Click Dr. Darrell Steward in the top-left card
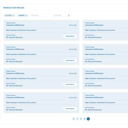Viewport: 128px width, 128px height. [14, 37]
